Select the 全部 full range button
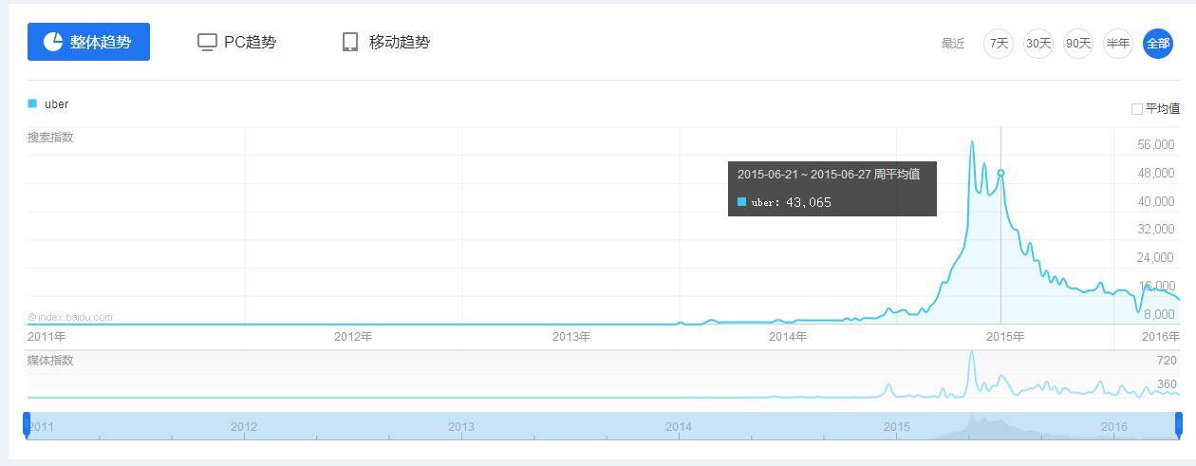 click(x=1158, y=43)
